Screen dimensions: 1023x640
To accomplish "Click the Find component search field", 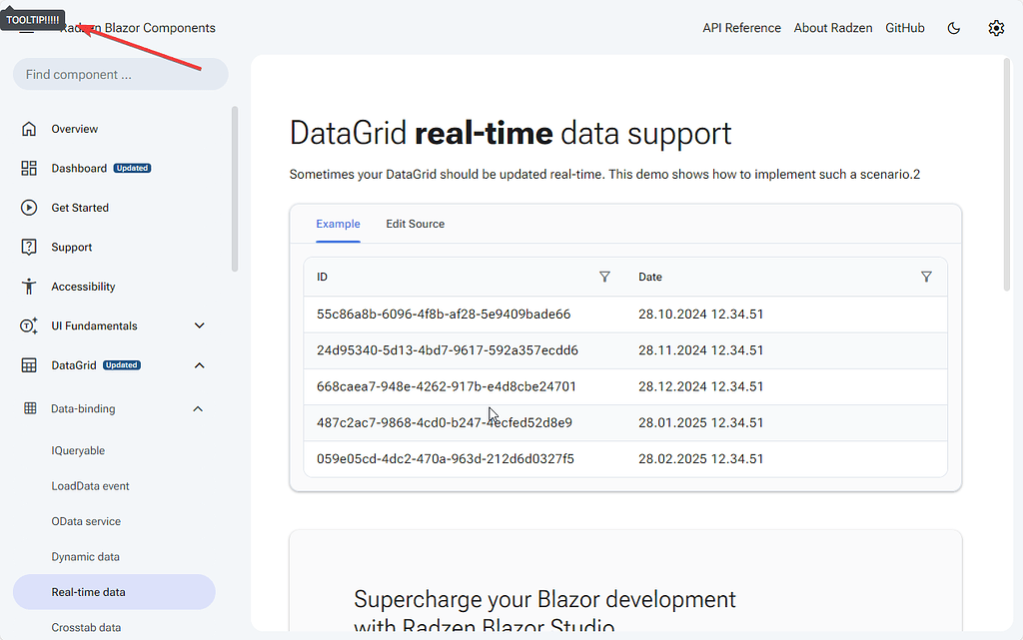I will (120, 74).
